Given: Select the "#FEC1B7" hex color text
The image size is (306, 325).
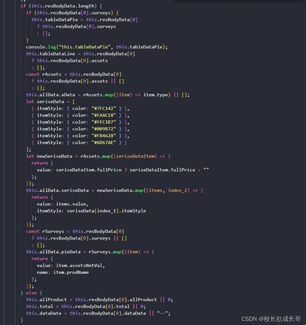Looking at the screenshot, I should click(x=104, y=122).
